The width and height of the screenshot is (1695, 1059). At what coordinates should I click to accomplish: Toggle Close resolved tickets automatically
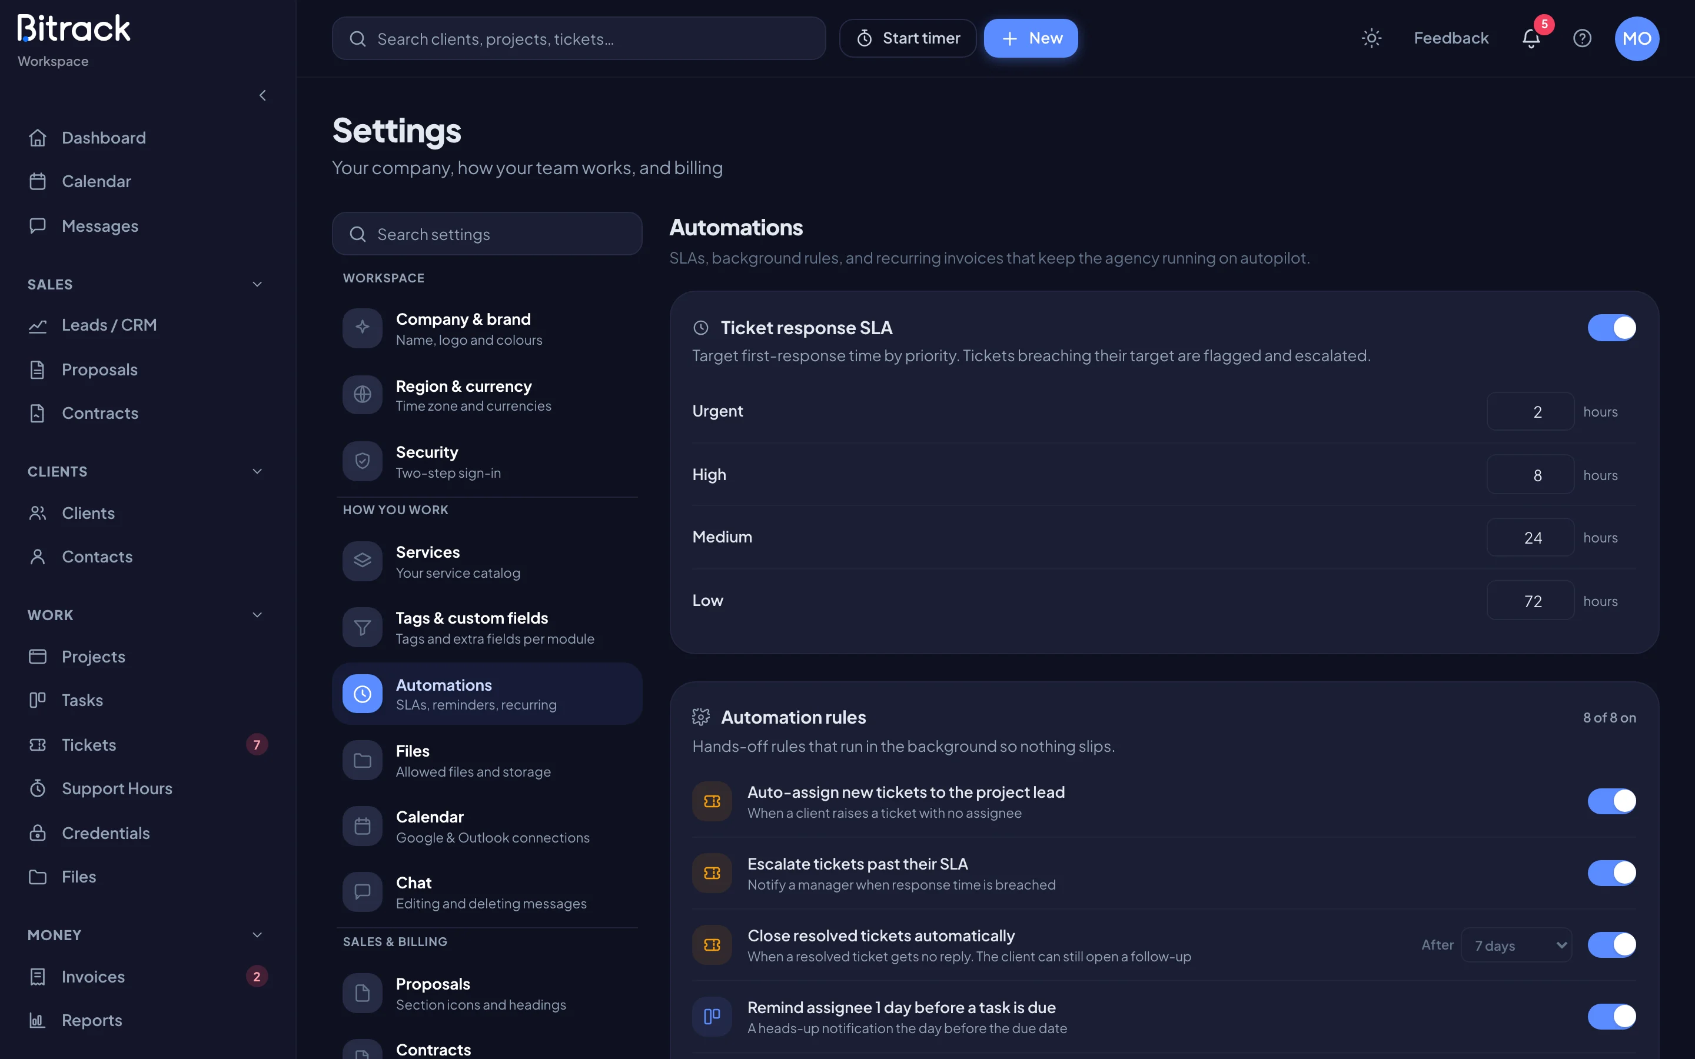[1611, 945]
